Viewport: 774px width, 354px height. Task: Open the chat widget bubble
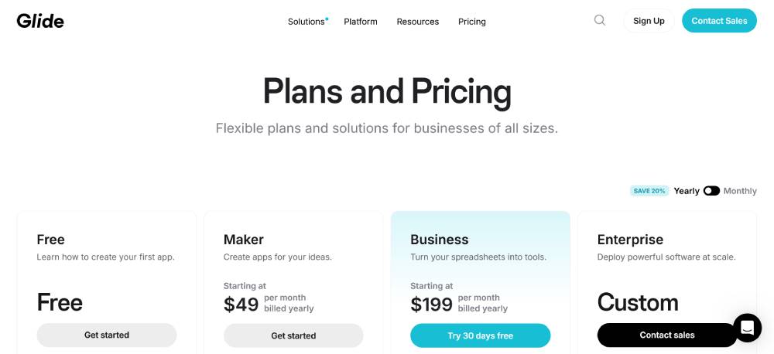[747, 328]
